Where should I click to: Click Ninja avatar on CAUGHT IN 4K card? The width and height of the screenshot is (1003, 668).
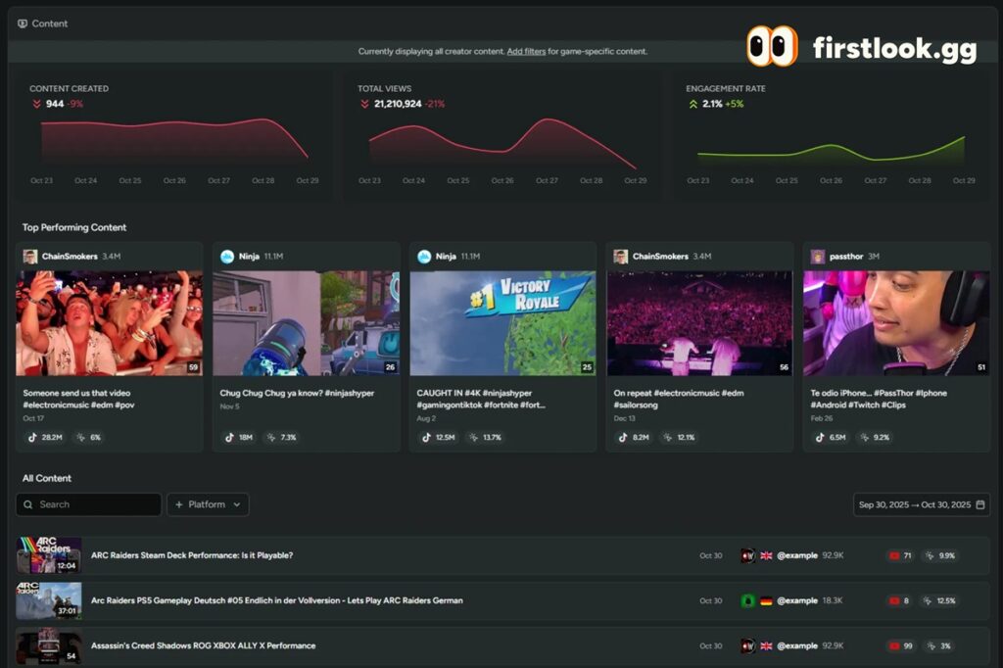[x=424, y=257]
